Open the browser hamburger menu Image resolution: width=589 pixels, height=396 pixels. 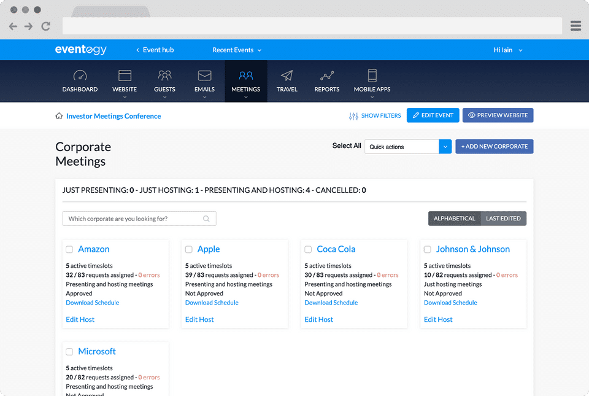pyautogui.click(x=576, y=26)
